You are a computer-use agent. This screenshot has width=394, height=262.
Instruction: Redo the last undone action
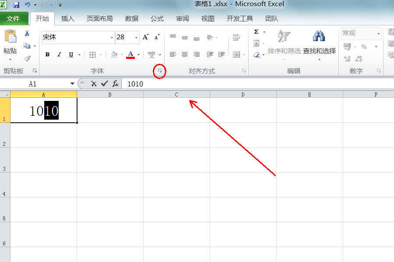43,4
